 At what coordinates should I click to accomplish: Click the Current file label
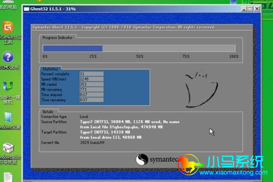pos(50,142)
